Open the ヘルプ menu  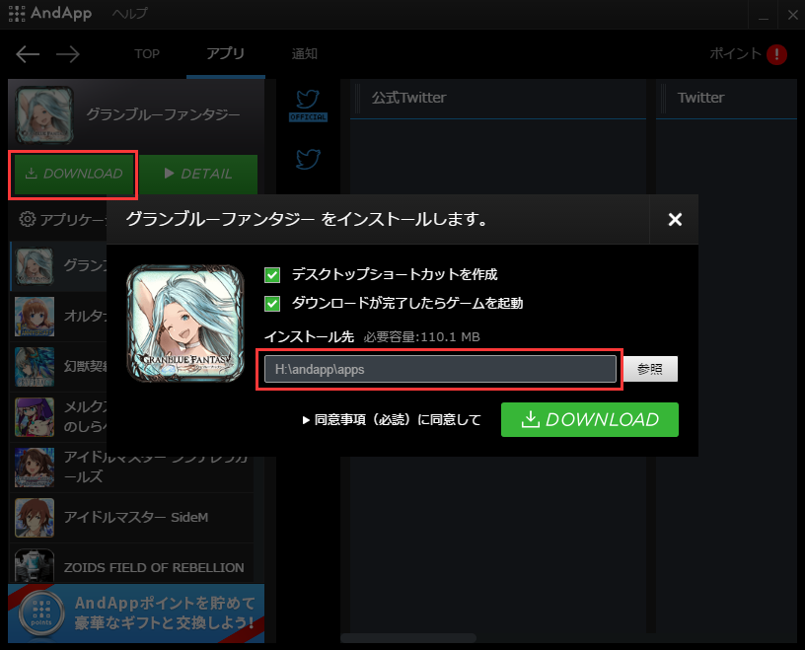130,14
